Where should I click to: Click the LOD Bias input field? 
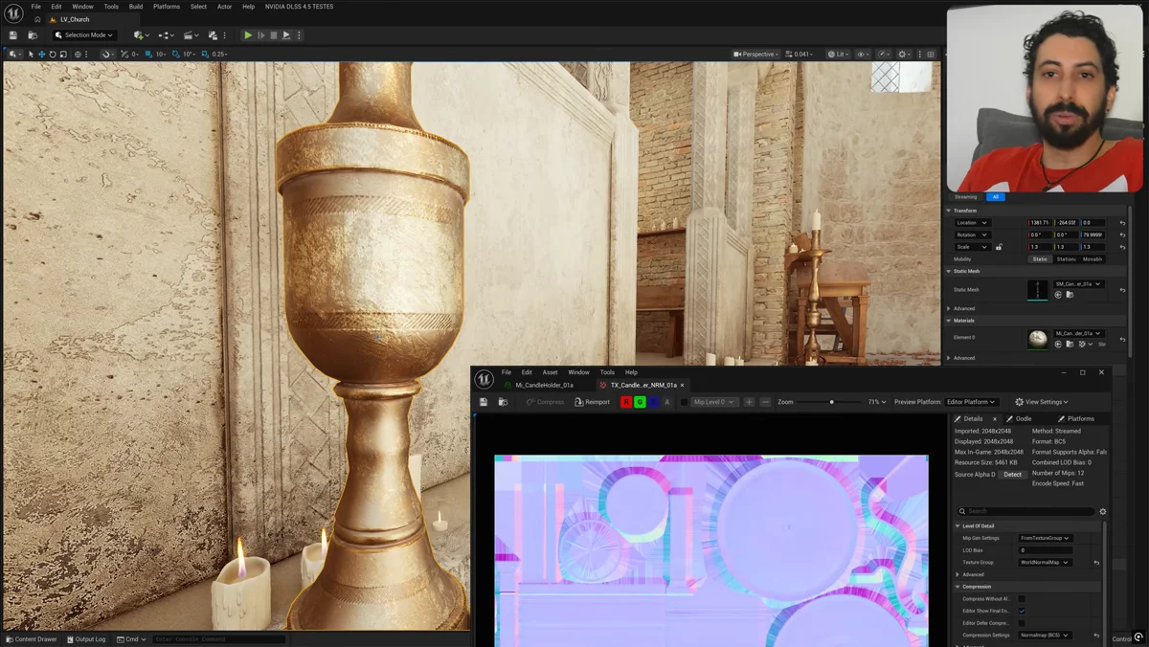(x=1046, y=550)
